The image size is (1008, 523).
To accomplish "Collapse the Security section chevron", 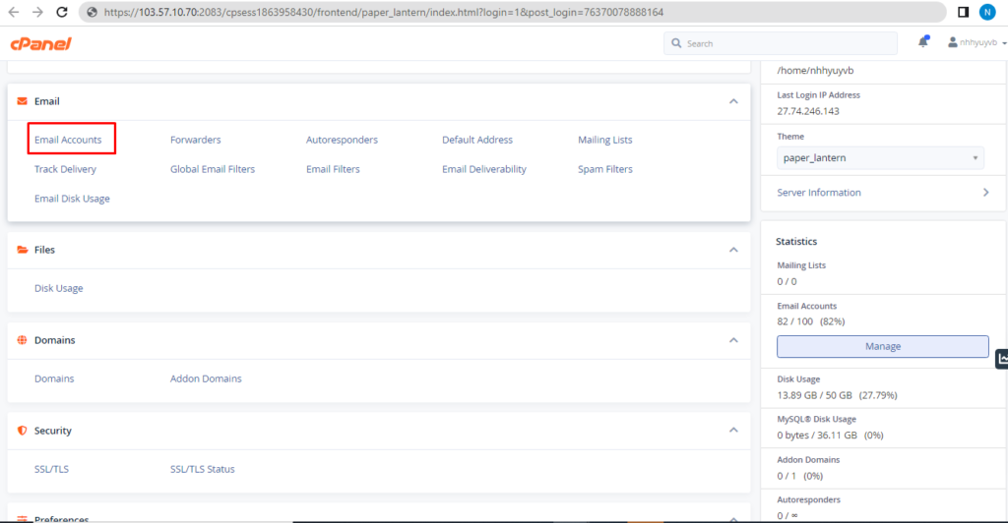I will (x=732, y=431).
